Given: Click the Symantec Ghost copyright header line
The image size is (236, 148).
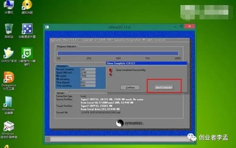Looking at the screenshot, I should 108,40.
